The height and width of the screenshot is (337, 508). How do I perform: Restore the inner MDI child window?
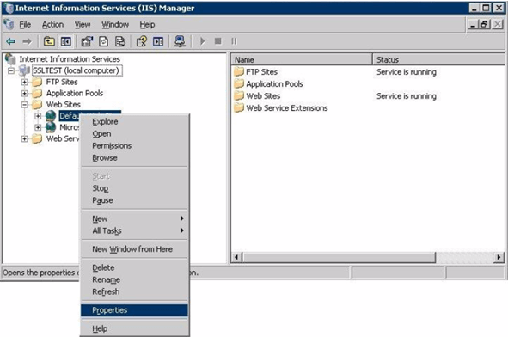485,24
